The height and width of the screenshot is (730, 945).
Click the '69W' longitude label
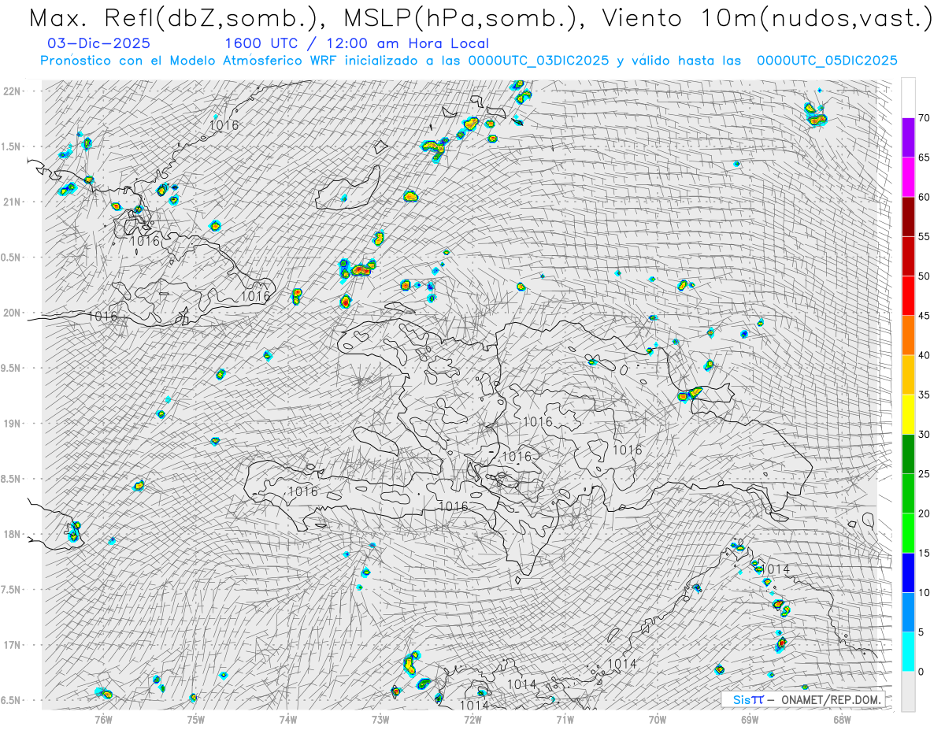point(749,719)
